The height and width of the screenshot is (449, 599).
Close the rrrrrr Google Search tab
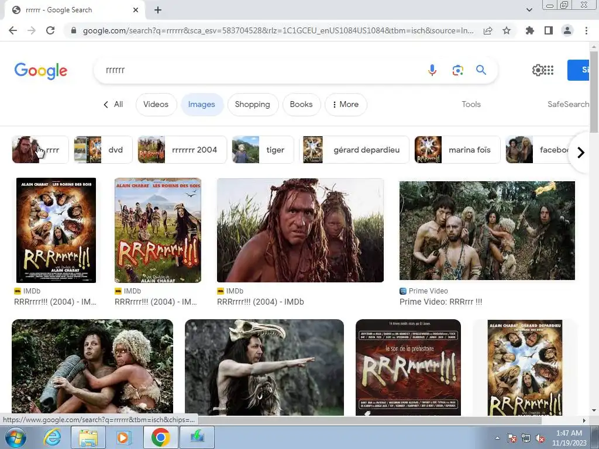click(x=136, y=10)
